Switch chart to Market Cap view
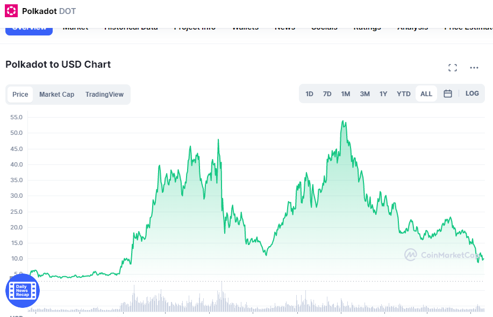This screenshot has width=493, height=317. pyautogui.click(x=56, y=94)
